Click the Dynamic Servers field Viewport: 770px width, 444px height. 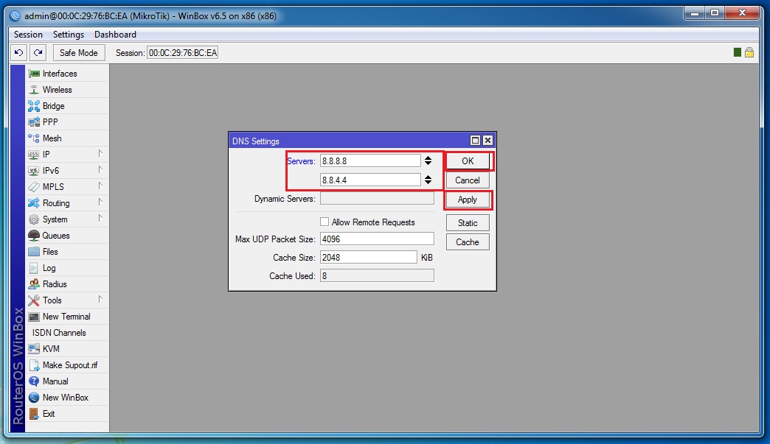click(x=377, y=199)
